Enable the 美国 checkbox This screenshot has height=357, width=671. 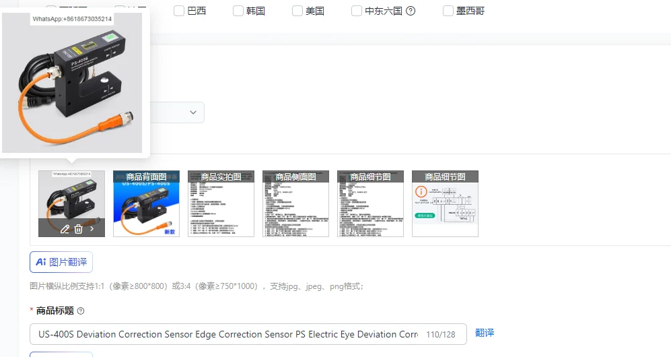[x=297, y=11]
